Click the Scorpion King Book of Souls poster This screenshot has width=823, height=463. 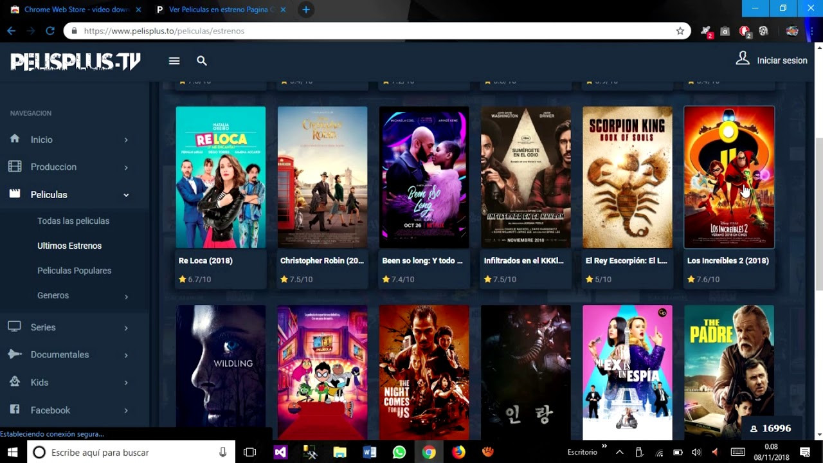tap(628, 177)
